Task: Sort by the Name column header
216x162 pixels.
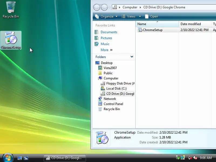Action: coord(157,24)
